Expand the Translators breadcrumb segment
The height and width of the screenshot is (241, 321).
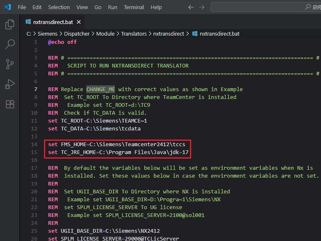coord(134,34)
